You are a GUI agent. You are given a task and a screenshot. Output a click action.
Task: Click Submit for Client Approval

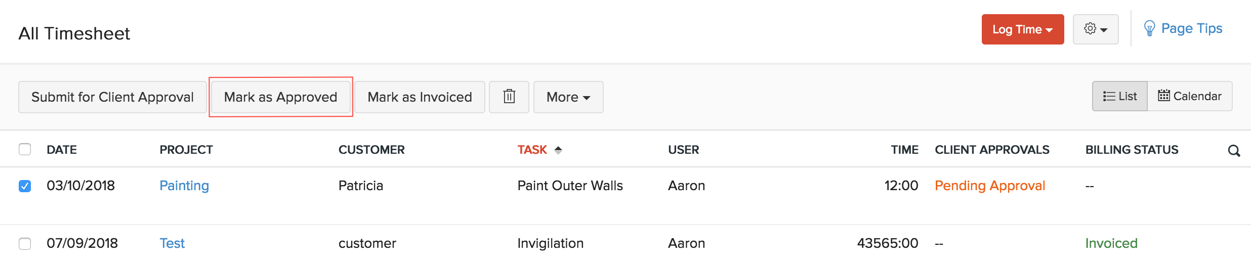click(112, 97)
